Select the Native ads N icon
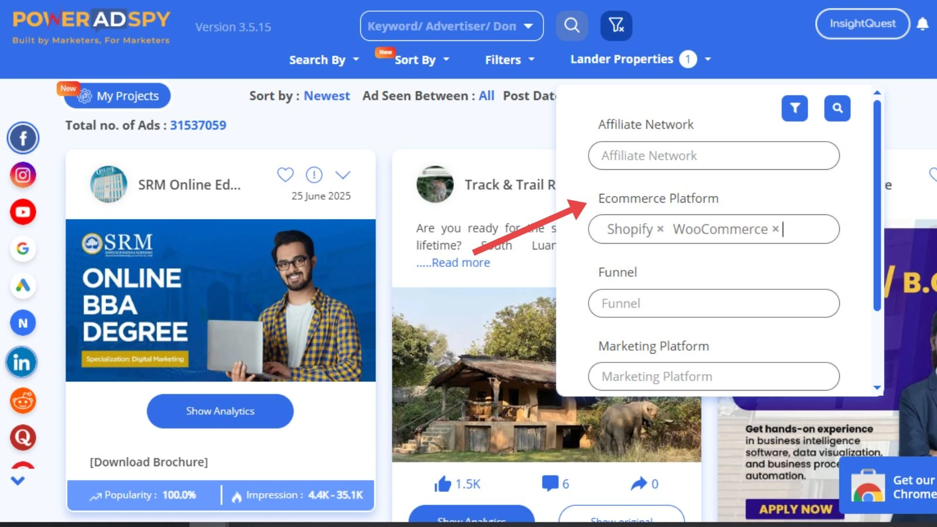937x527 pixels. tap(23, 323)
